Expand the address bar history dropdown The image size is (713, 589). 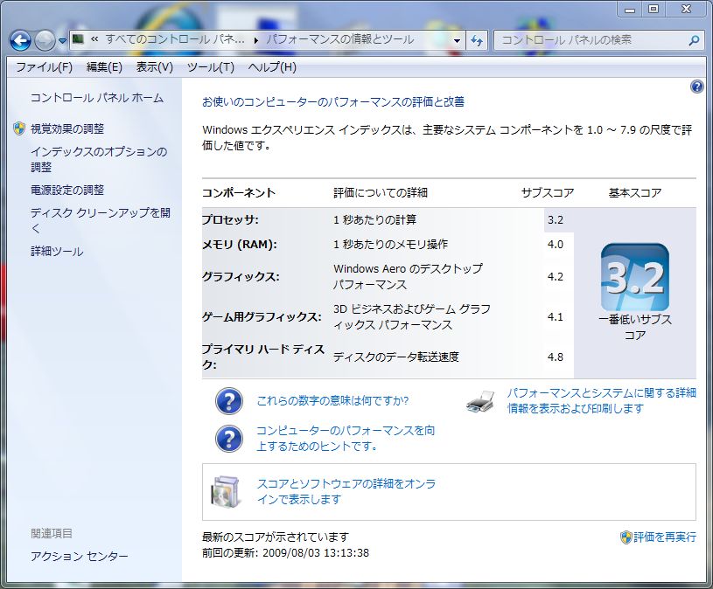(x=457, y=41)
